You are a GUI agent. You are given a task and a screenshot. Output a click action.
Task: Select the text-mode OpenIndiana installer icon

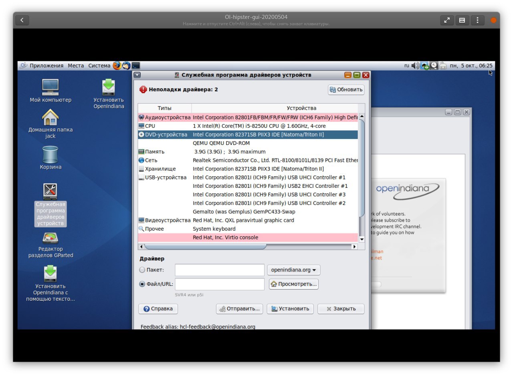click(x=50, y=284)
